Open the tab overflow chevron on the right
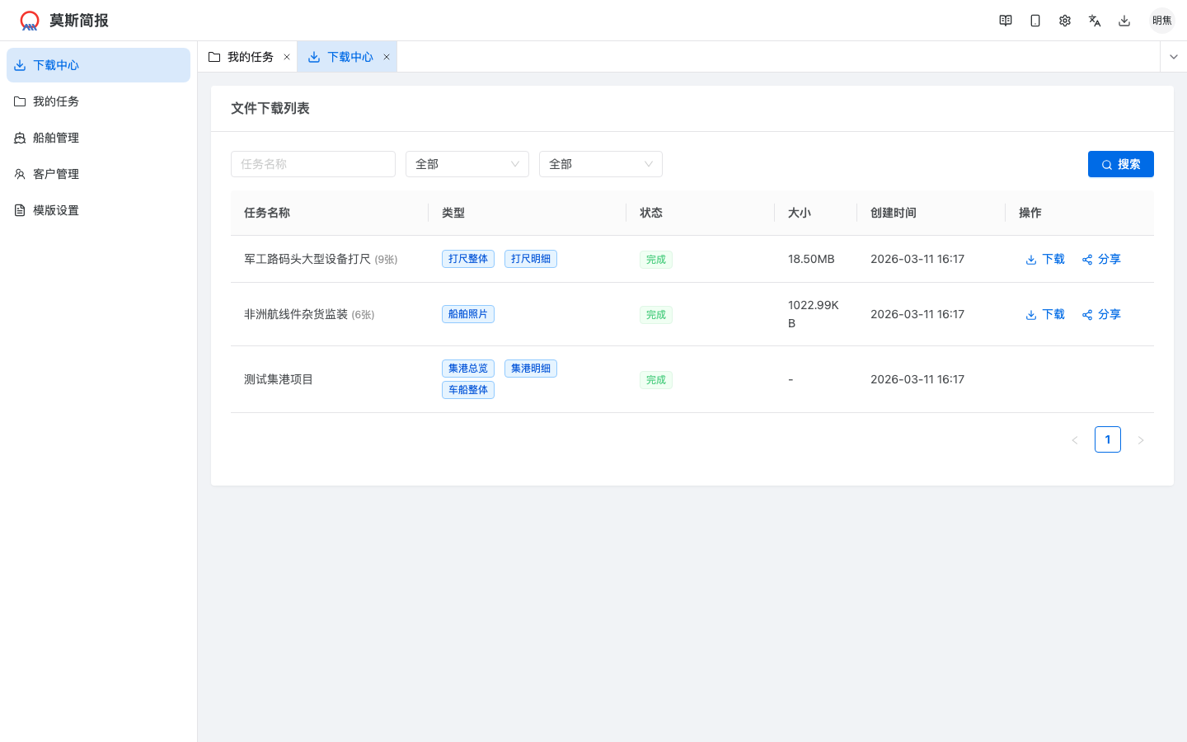Image resolution: width=1187 pixels, height=742 pixels. 1172,56
